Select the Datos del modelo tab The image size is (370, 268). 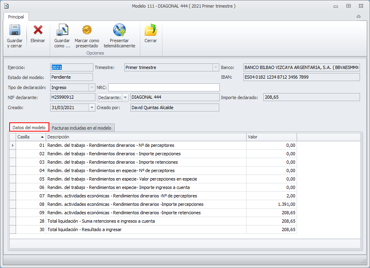29,128
